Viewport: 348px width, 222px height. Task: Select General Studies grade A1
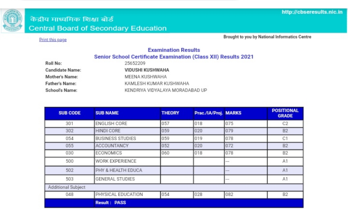285,179
